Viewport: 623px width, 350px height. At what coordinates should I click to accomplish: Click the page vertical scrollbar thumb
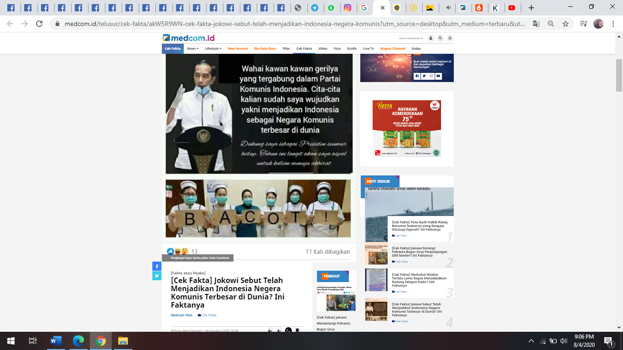point(619,75)
